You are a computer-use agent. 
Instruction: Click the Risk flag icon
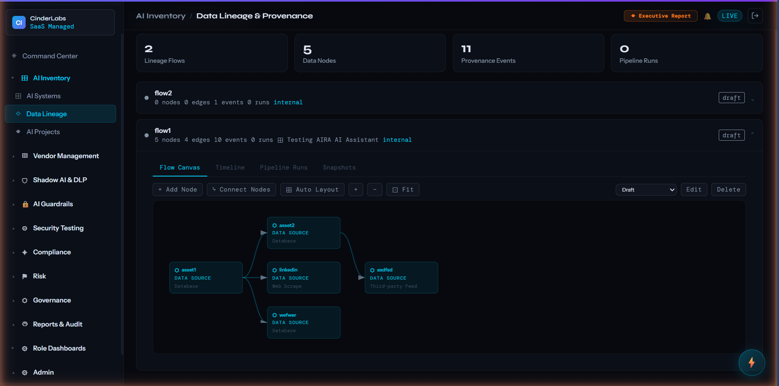coord(25,276)
